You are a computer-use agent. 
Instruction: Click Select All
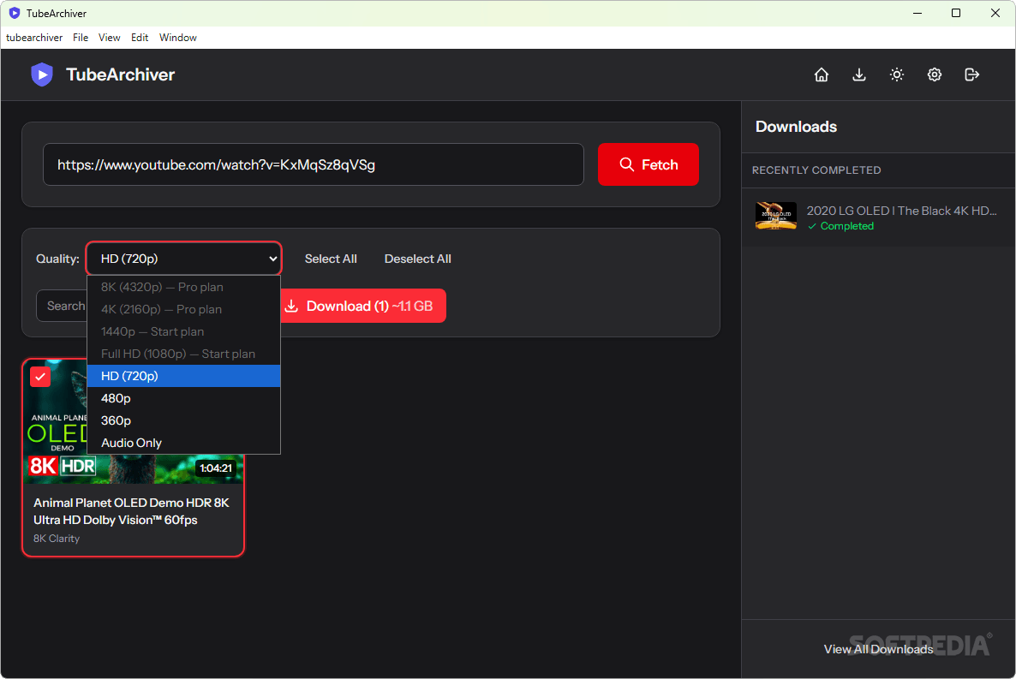click(x=331, y=259)
